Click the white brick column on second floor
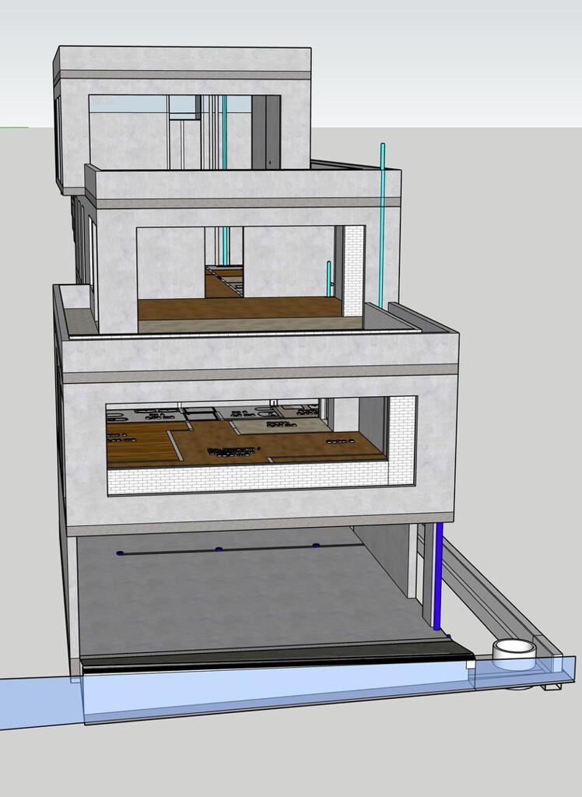 pos(353,270)
